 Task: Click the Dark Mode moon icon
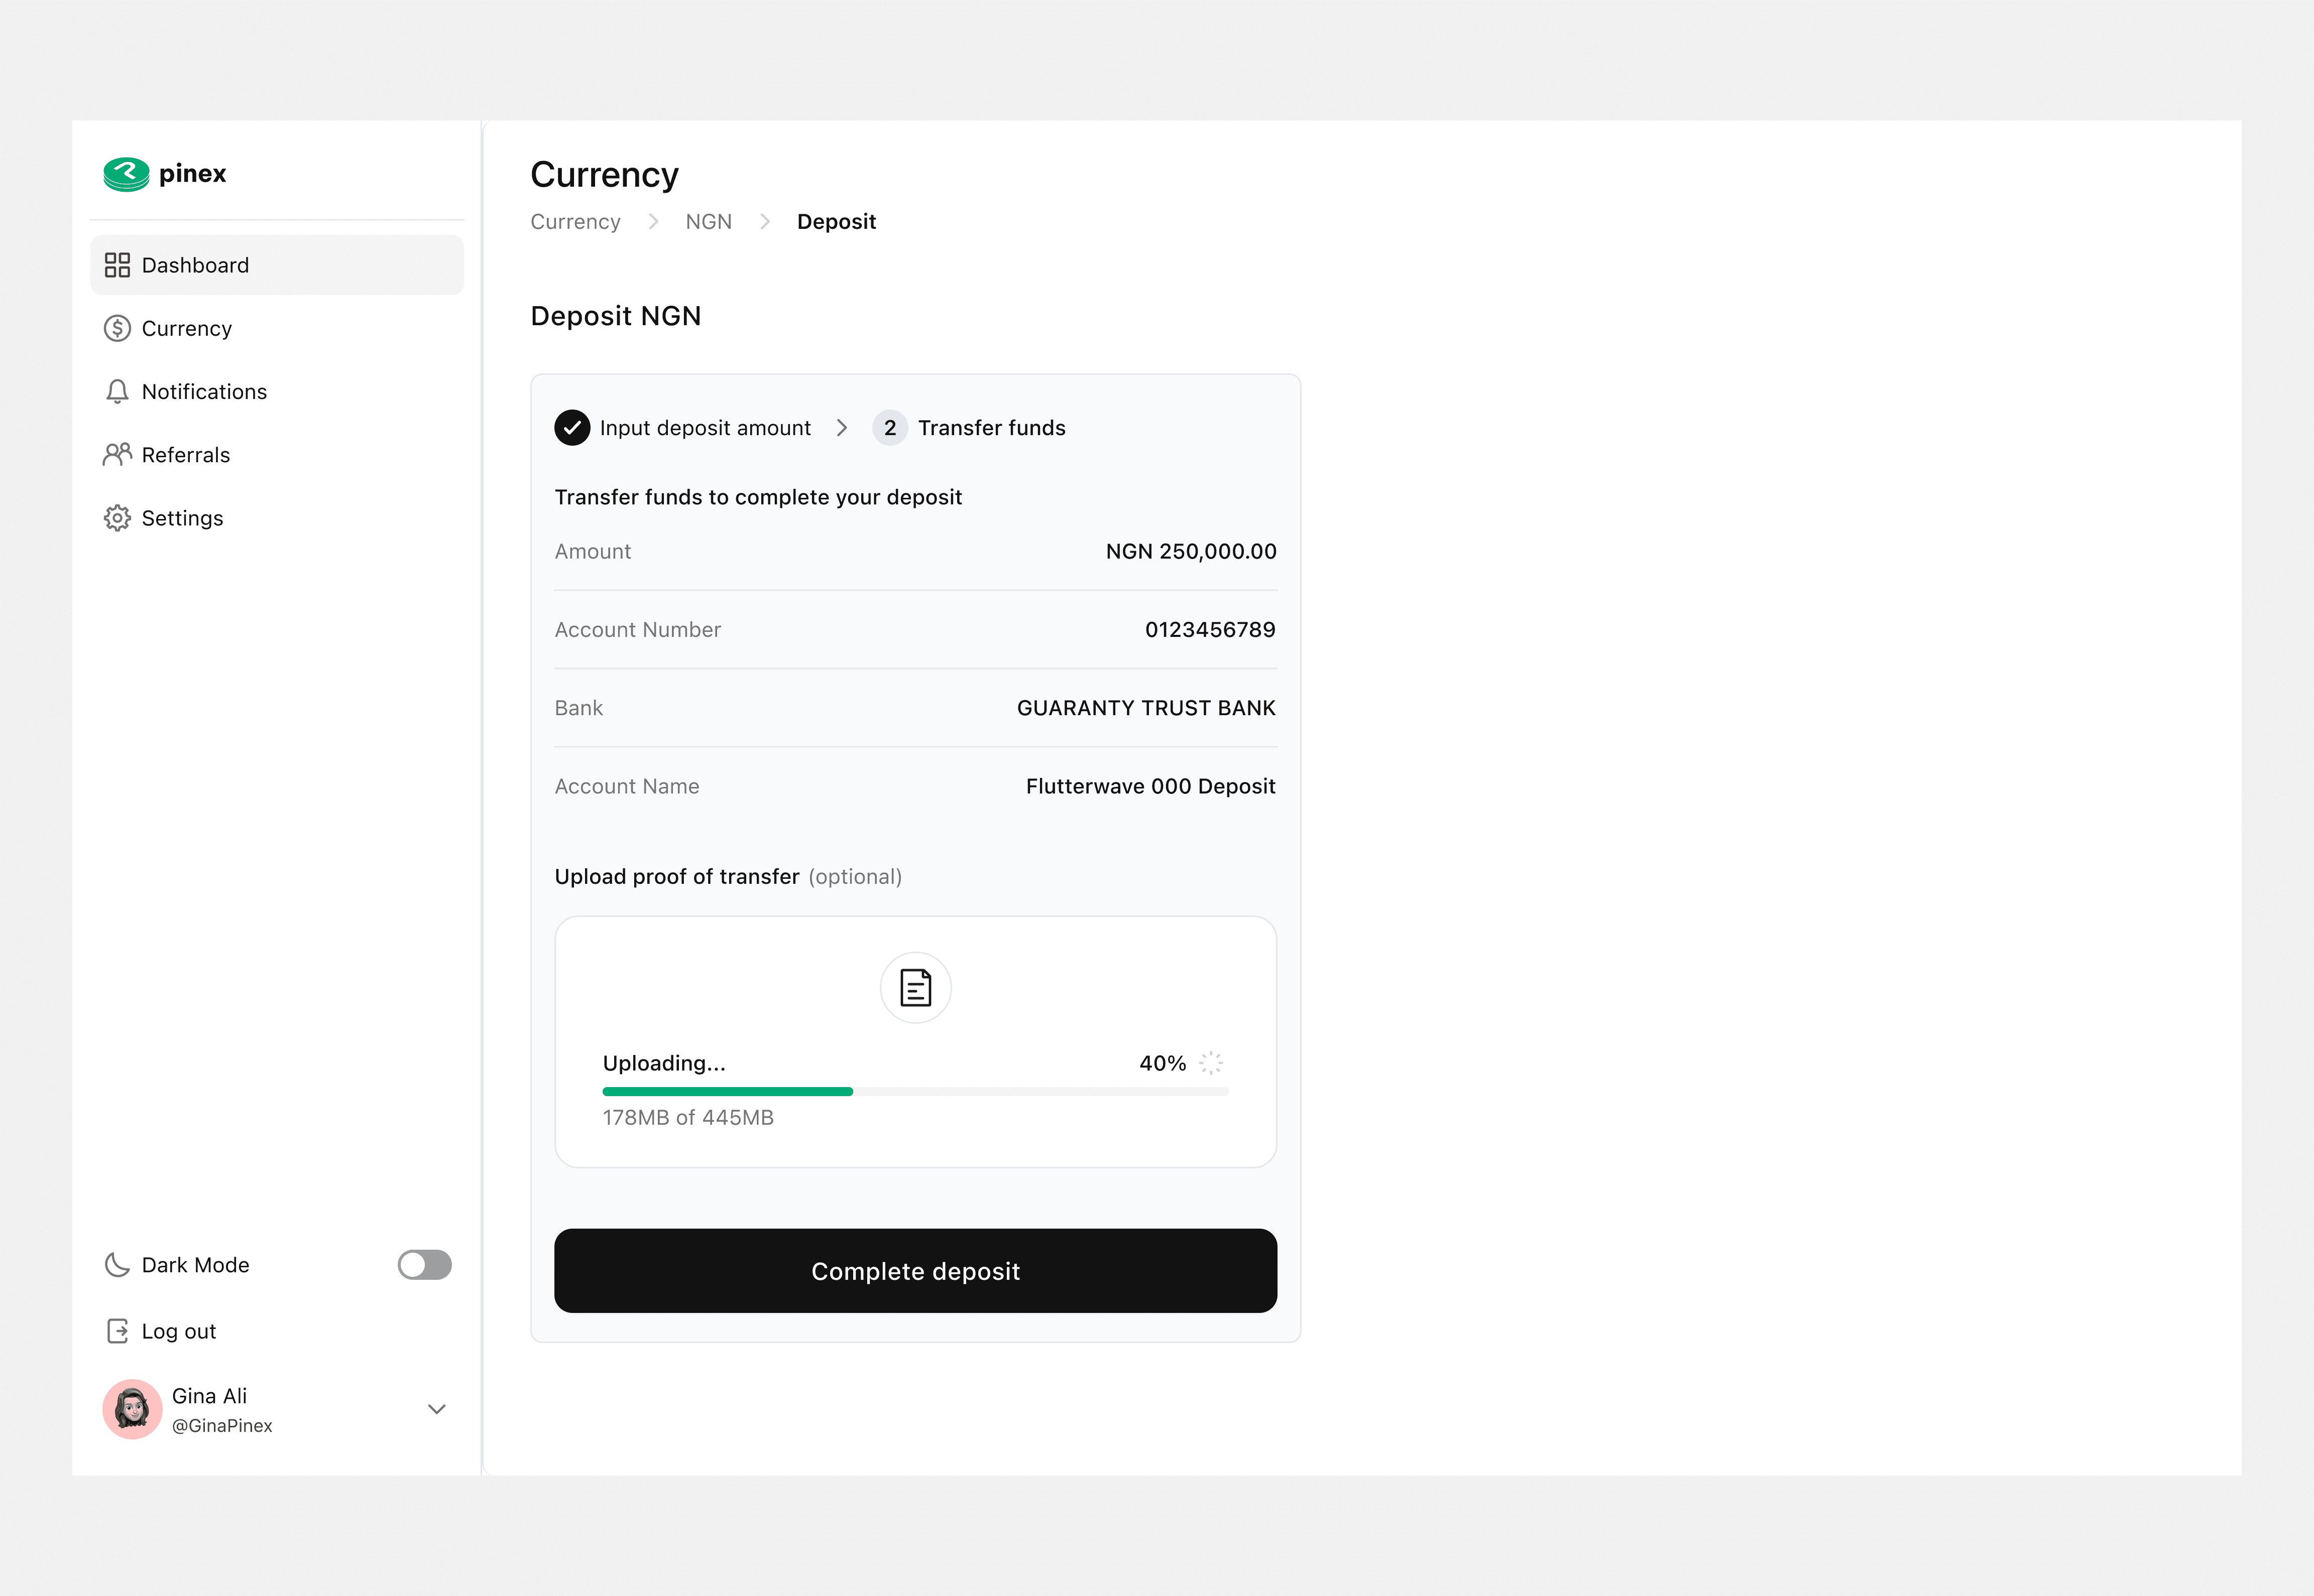[117, 1265]
